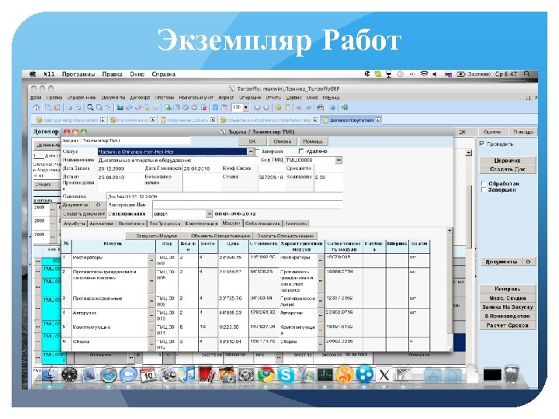Click the Загрузить Модули button
The image size is (559, 419).
(x=157, y=236)
